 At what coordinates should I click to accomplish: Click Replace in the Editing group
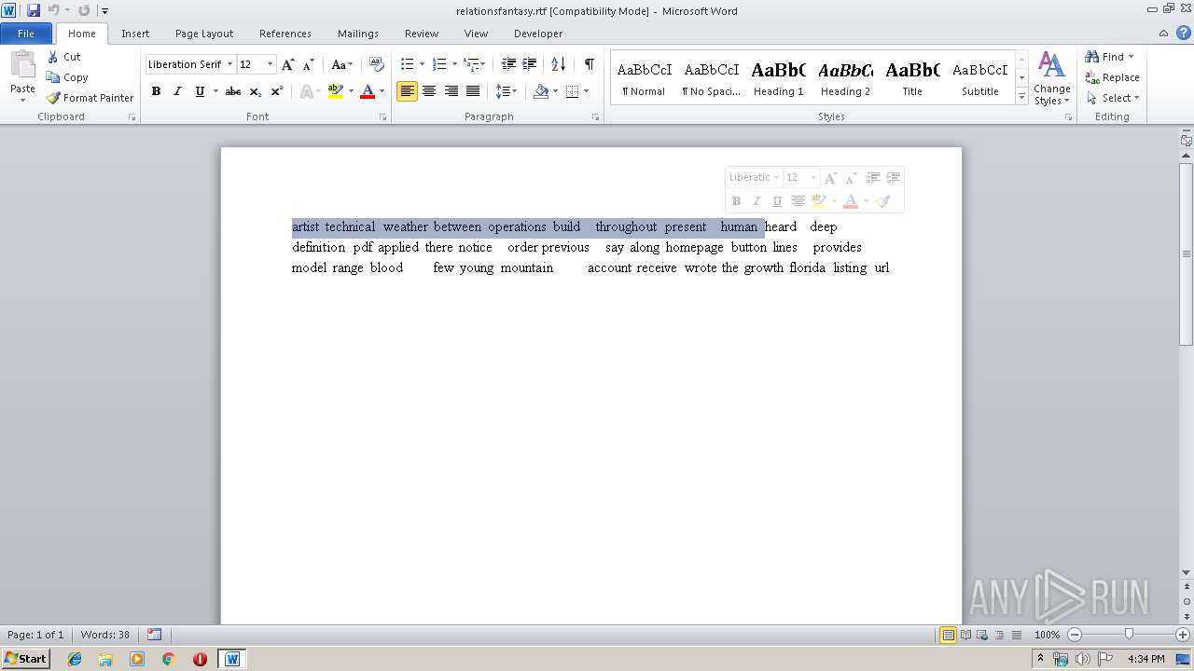[1112, 77]
